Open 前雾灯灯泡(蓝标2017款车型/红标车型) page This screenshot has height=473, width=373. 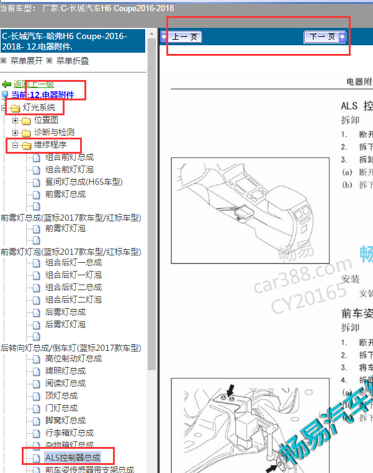point(71,252)
